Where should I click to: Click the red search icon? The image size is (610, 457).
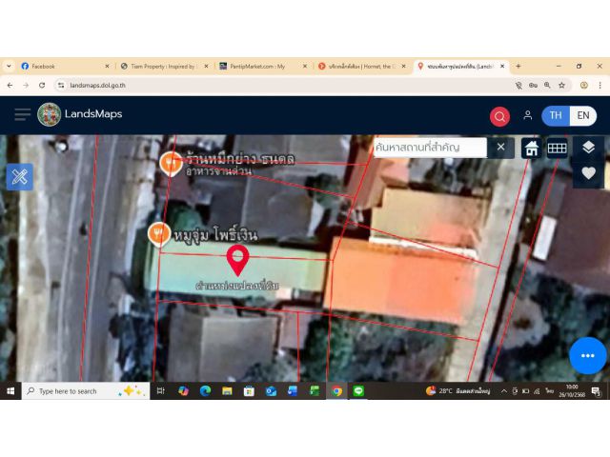(x=499, y=116)
